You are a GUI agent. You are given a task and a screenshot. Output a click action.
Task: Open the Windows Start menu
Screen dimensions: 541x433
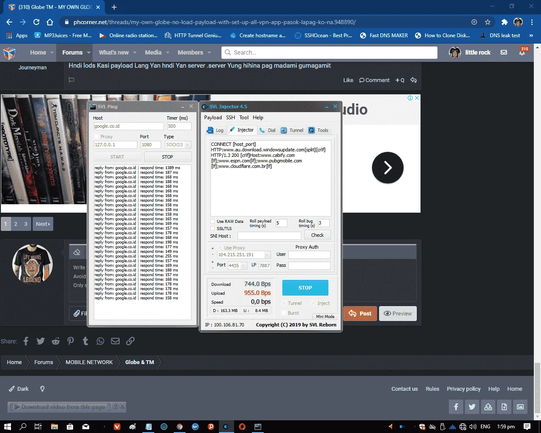point(7,426)
